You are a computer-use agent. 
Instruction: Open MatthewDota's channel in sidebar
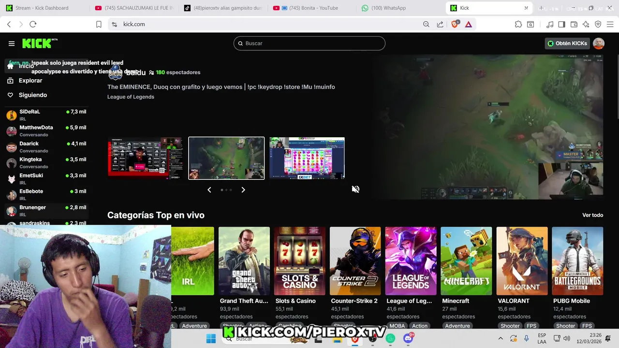[46, 131]
